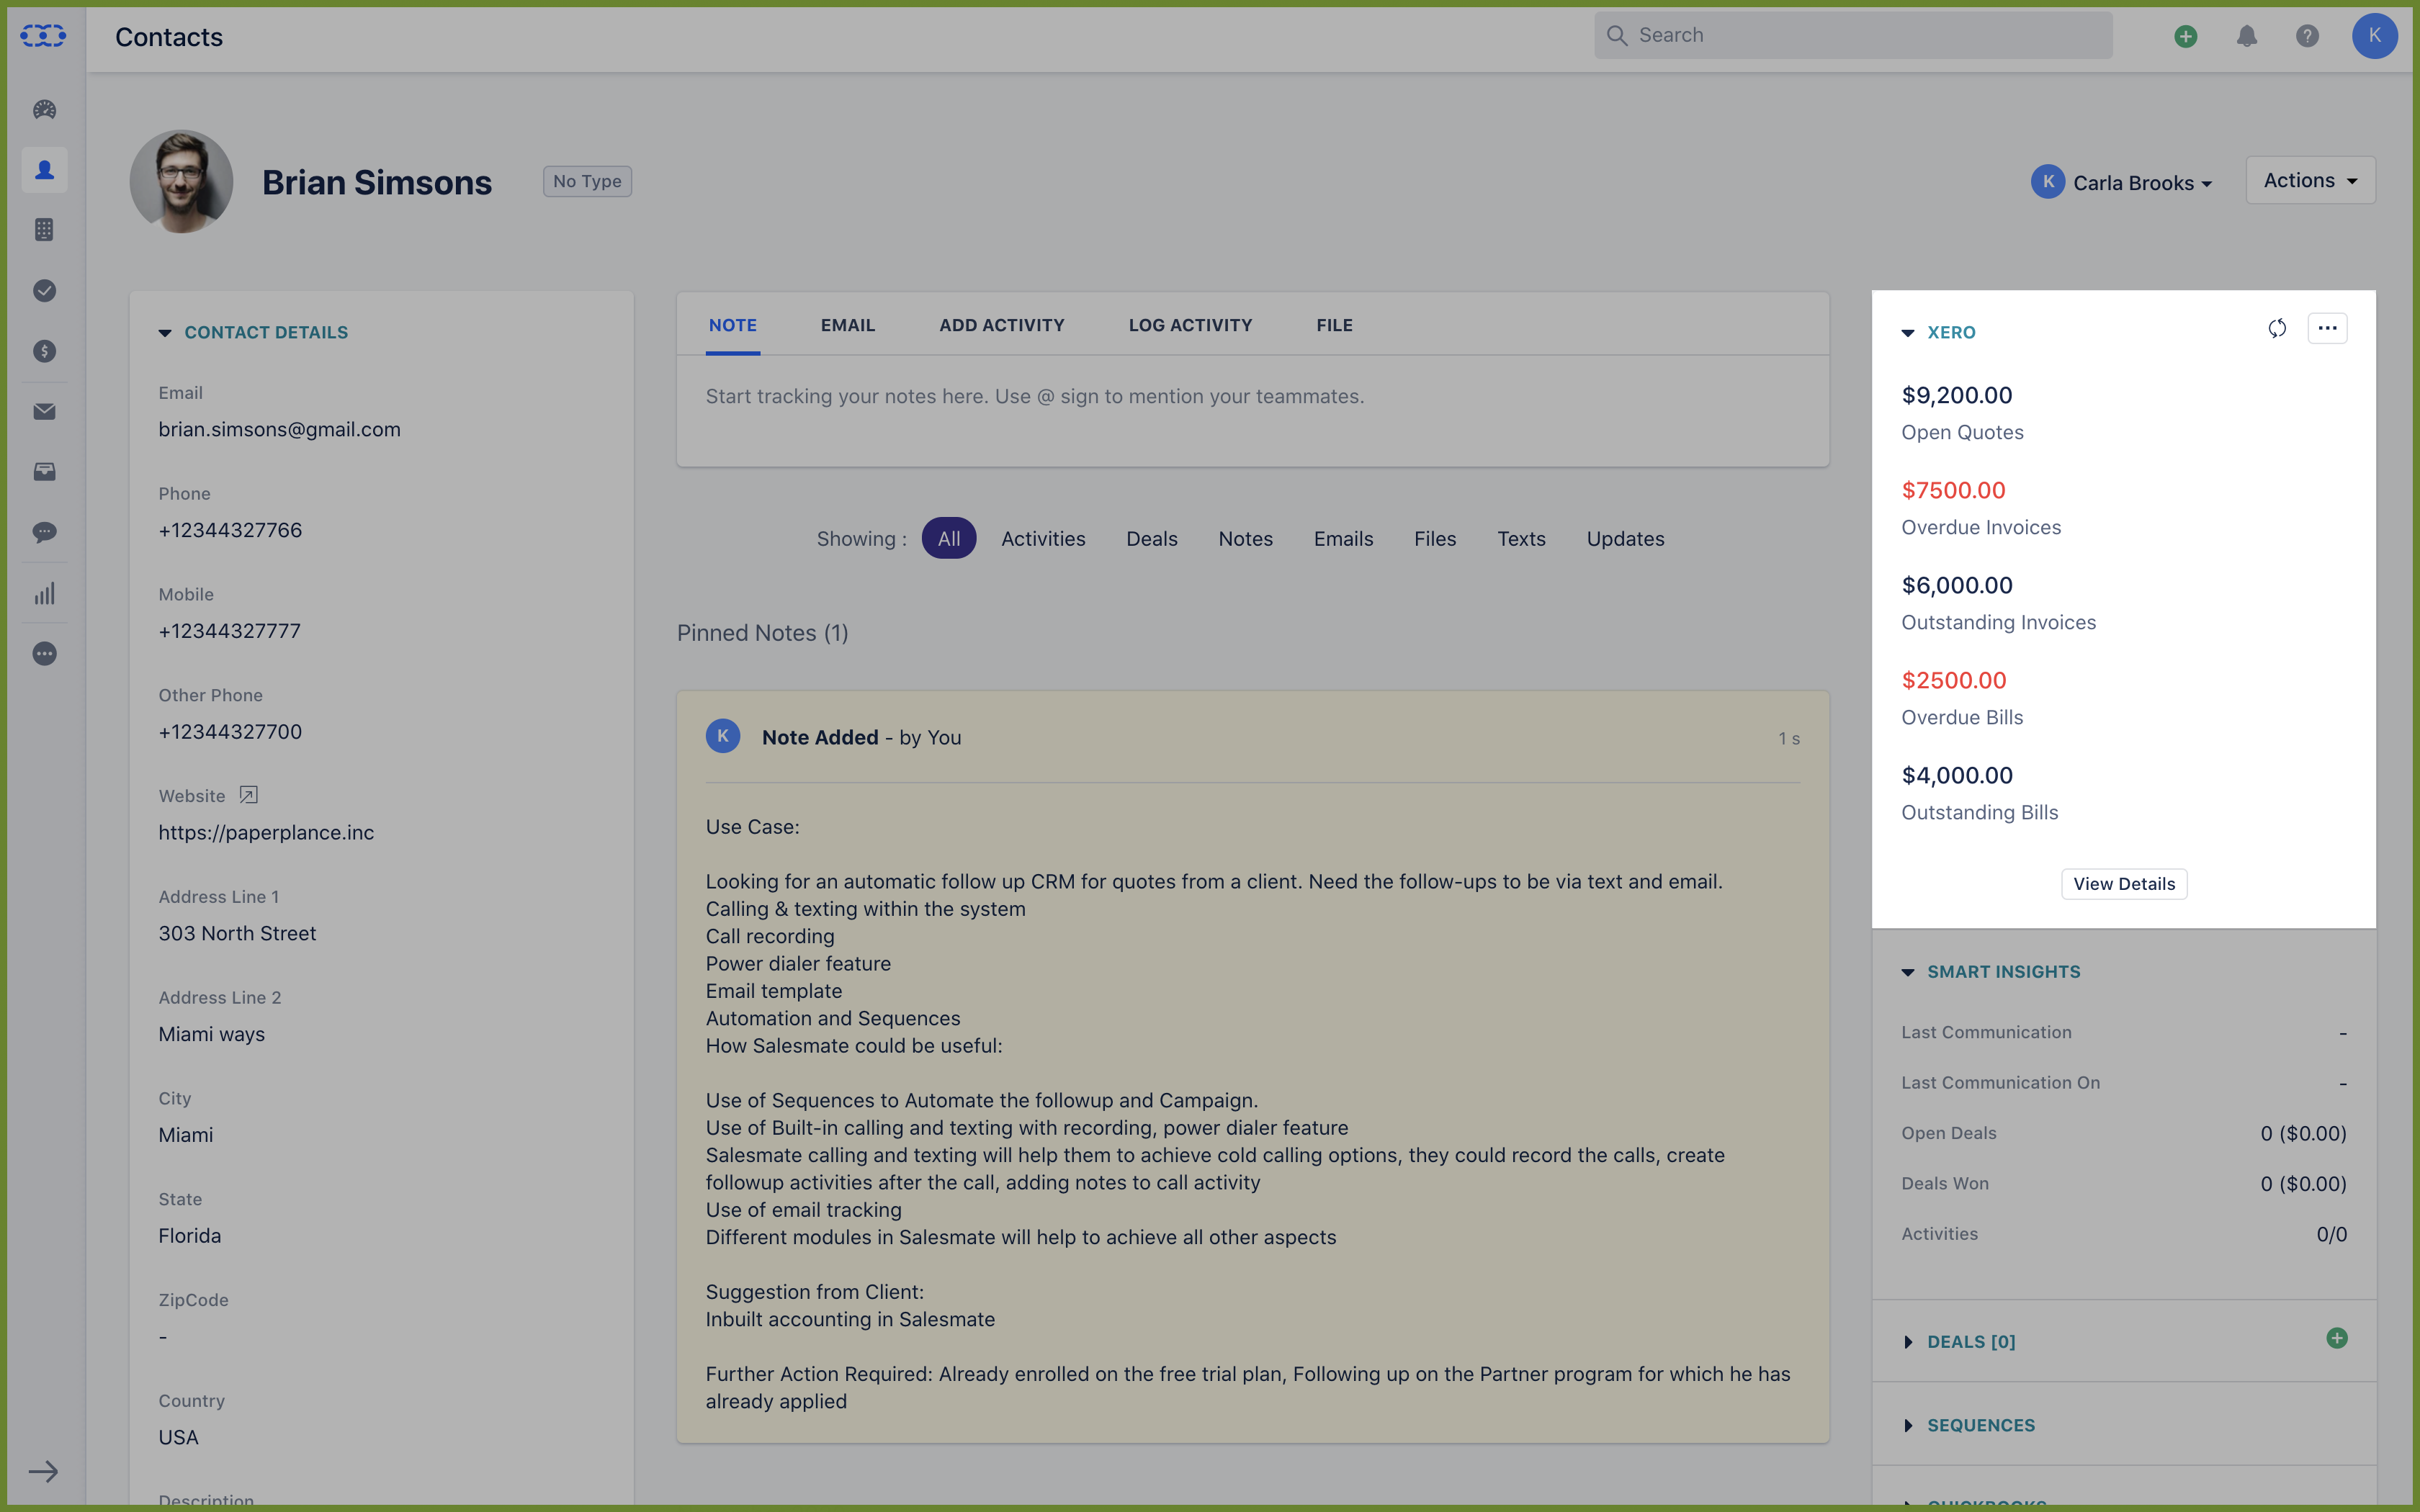2420x1512 pixels.
Task: Open the Companies building icon in sidebar
Action: click(x=44, y=230)
